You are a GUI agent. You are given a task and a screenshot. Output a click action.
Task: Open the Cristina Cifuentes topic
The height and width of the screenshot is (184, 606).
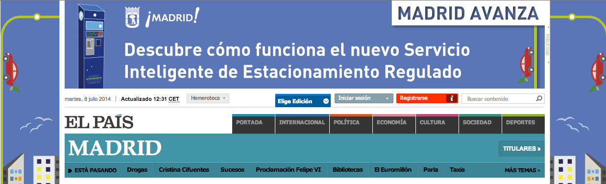(184, 170)
